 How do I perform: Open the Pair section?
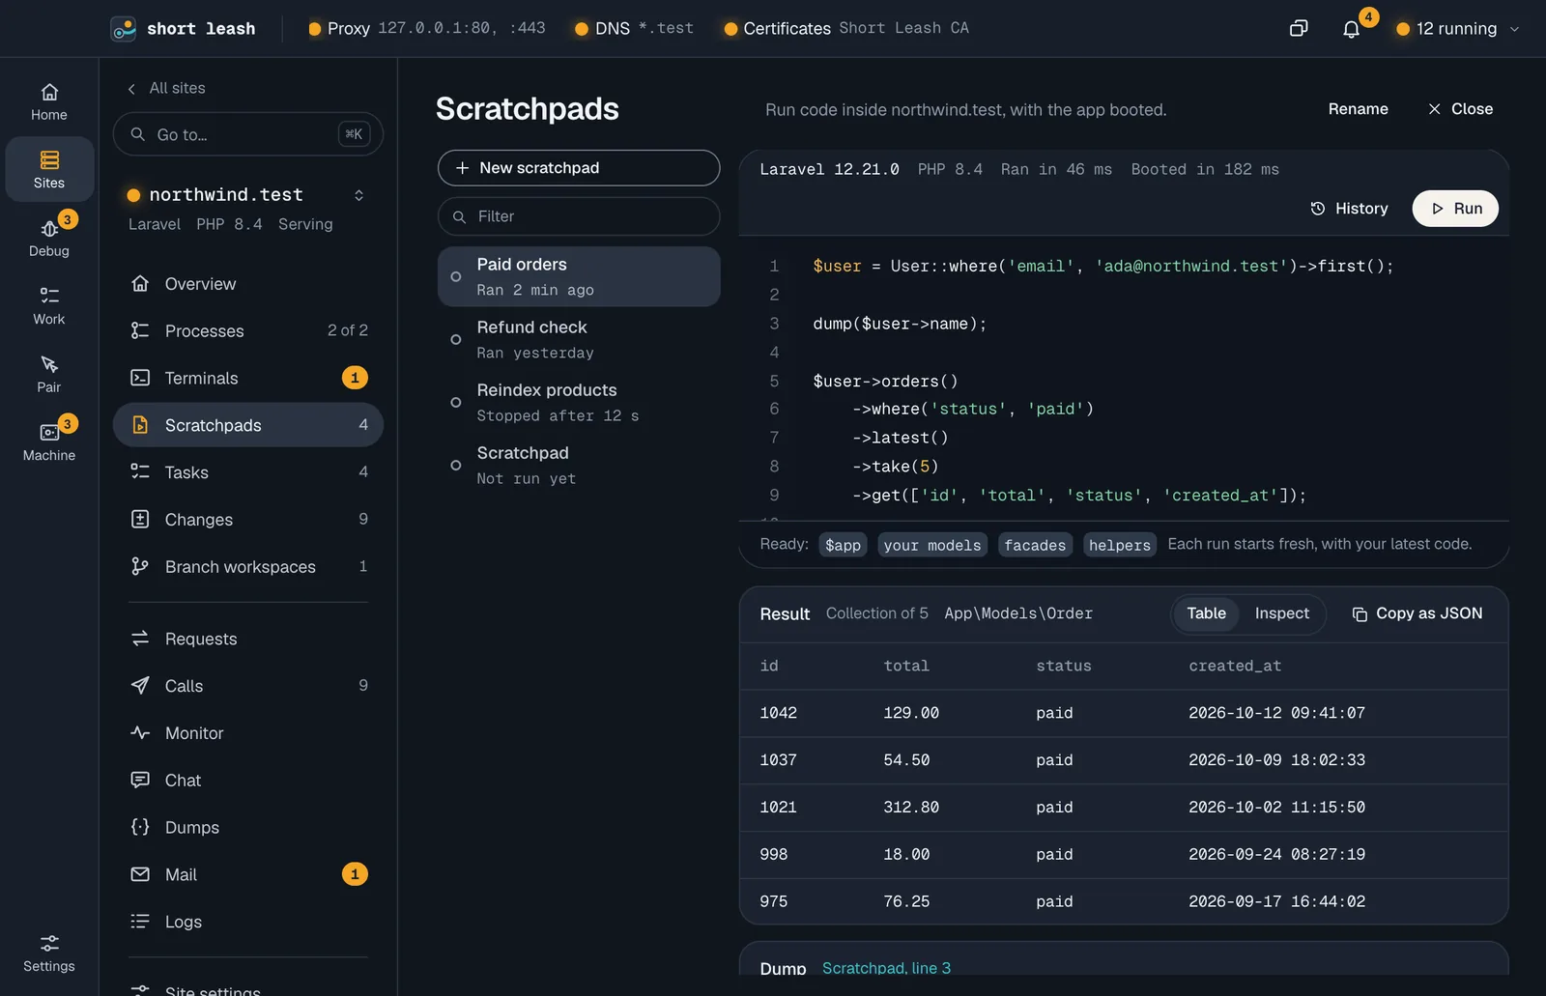[x=49, y=375]
